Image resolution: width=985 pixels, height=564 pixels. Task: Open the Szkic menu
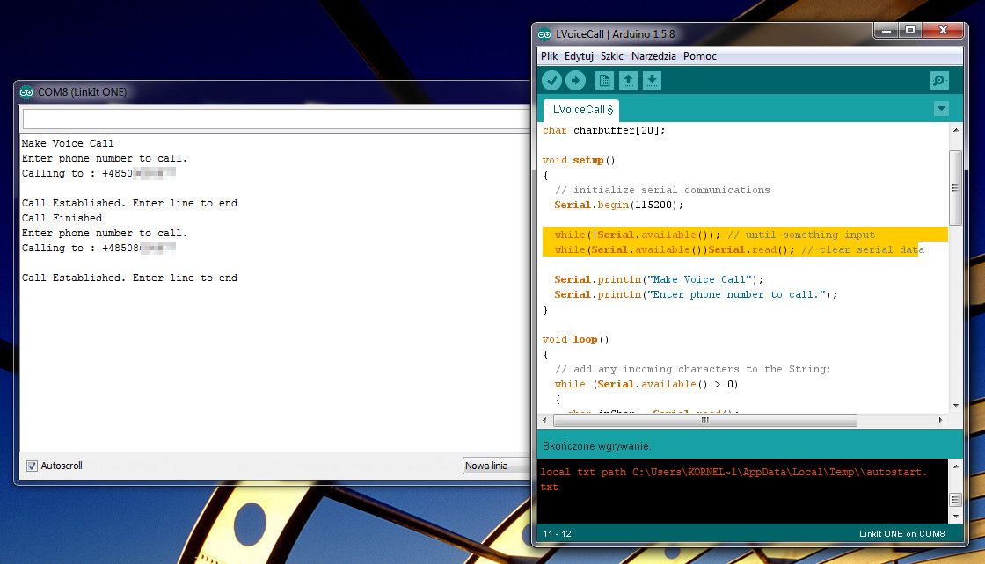612,56
